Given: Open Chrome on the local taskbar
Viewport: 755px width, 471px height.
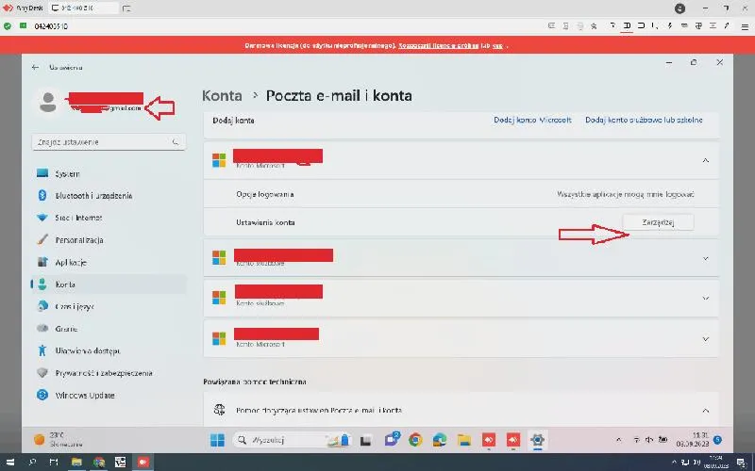Looking at the screenshot, I should [99, 463].
